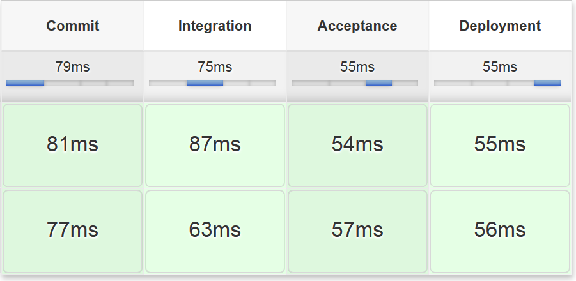The image size is (576, 281).
Task: Click the Commit stage header
Action: coord(72,26)
